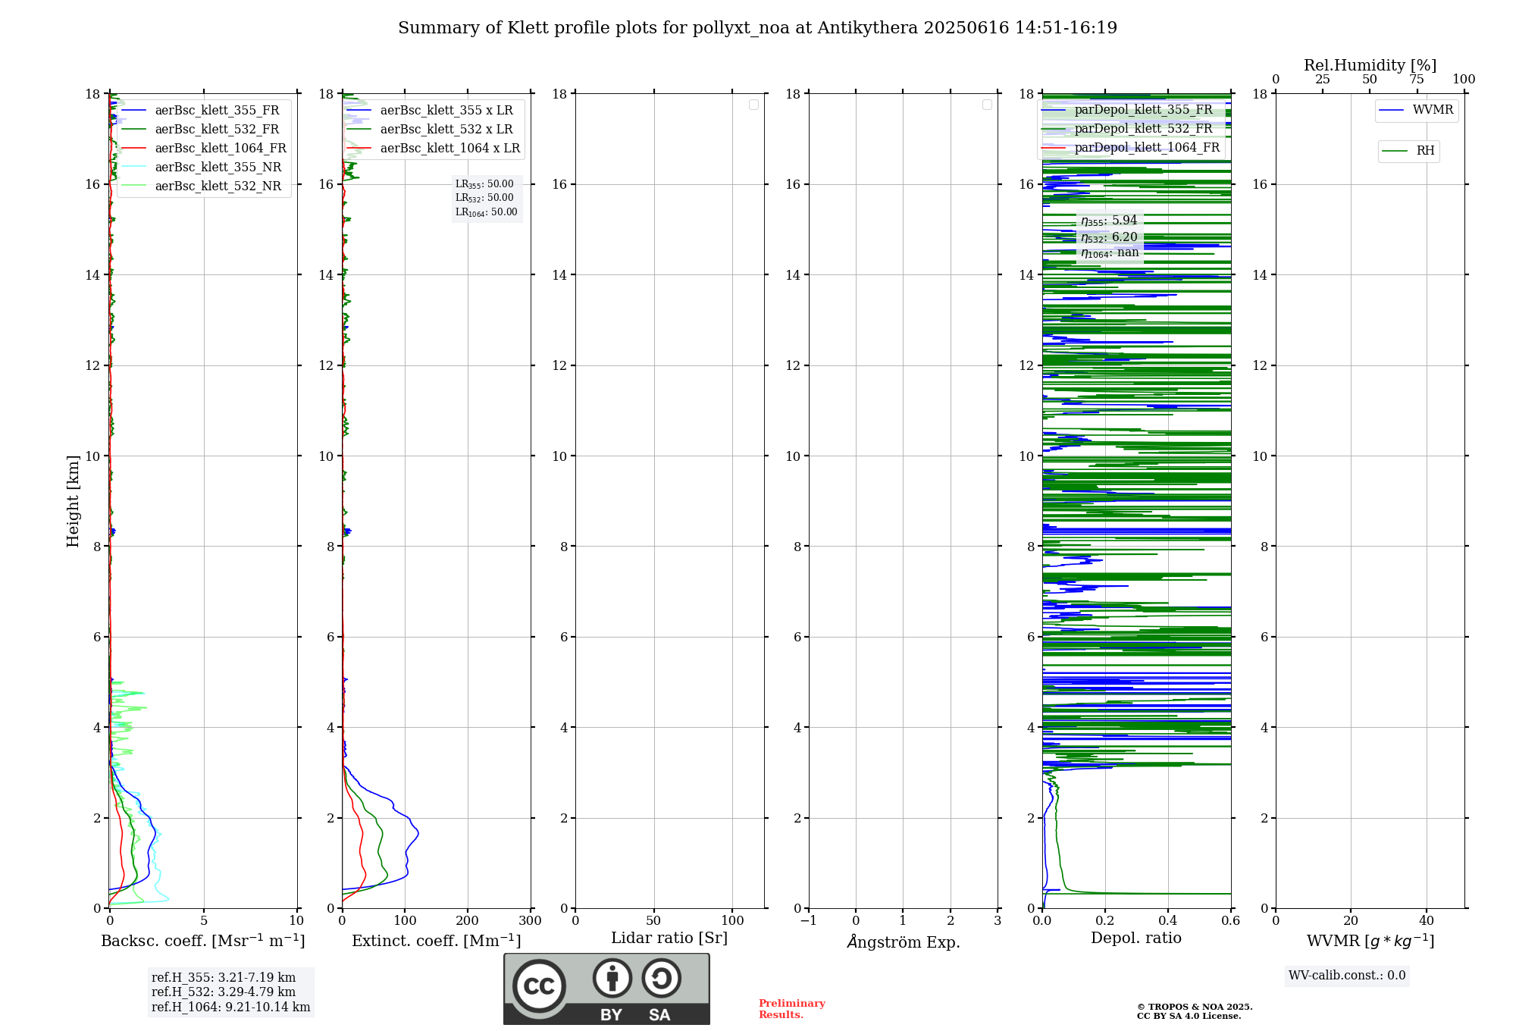The width and height of the screenshot is (1516, 1031).
Task: Click the WVMR [g*kg⁻¹] bottom axis label
Action: [x=1370, y=941]
